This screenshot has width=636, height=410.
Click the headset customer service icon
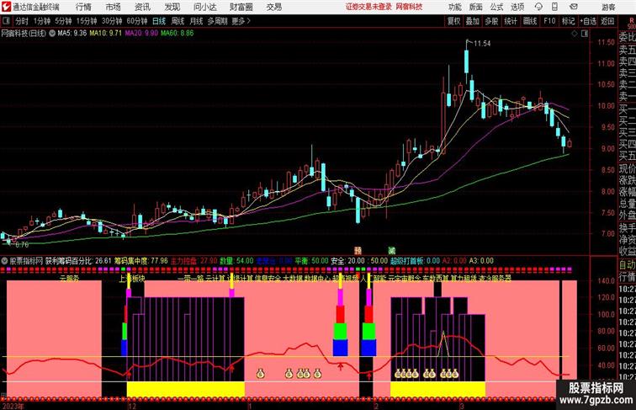pyautogui.click(x=538, y=7)
